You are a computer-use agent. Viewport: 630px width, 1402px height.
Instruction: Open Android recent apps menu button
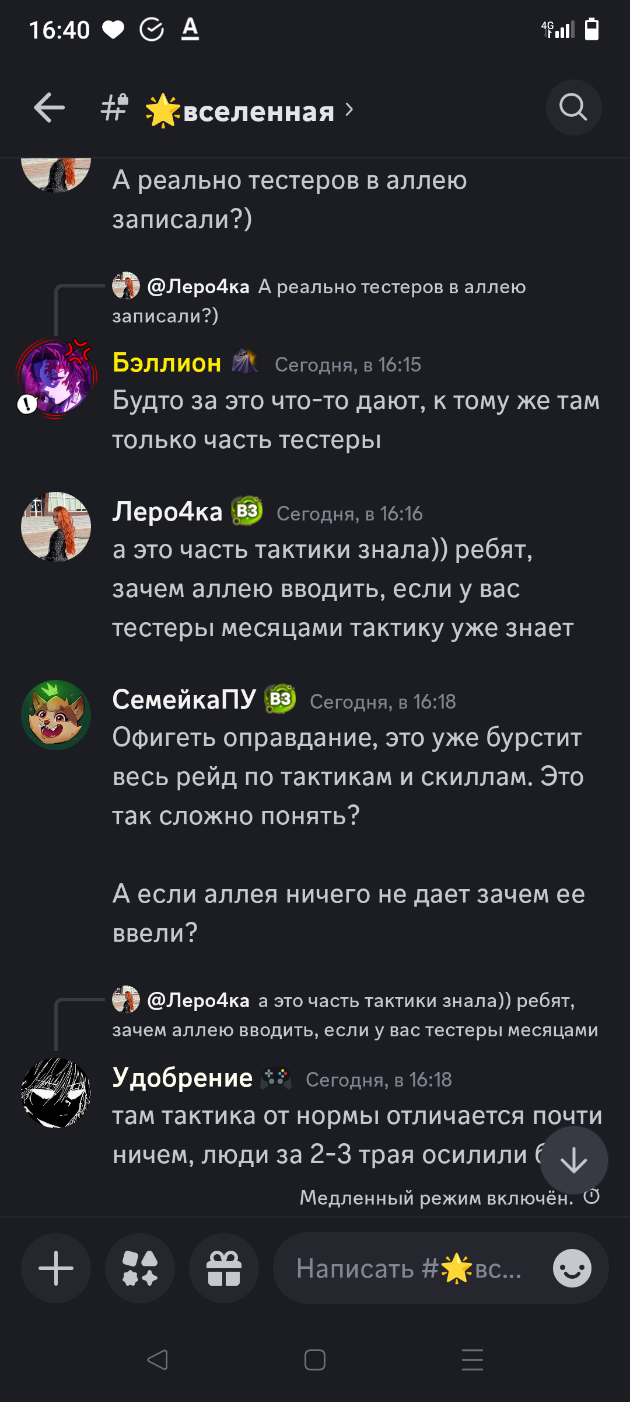tap(473, 1360)
